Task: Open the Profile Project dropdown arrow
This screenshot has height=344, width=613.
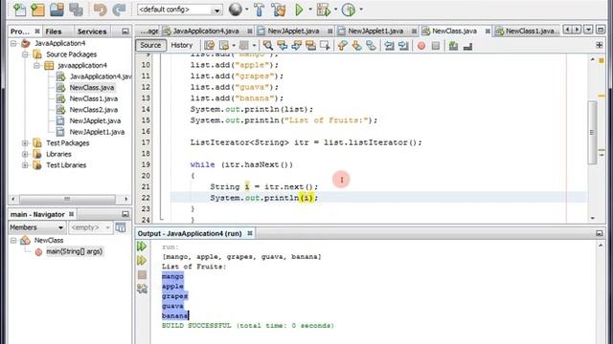Action: (x=360, y=10)
